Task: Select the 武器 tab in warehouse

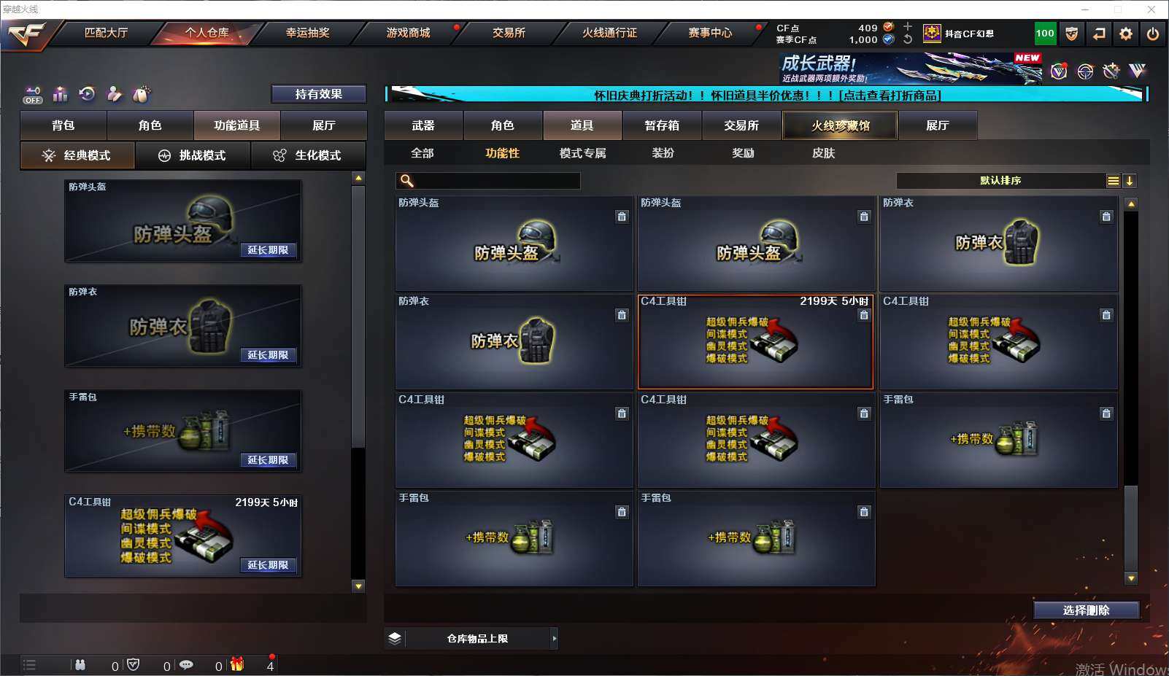Action: pos(423,125)
